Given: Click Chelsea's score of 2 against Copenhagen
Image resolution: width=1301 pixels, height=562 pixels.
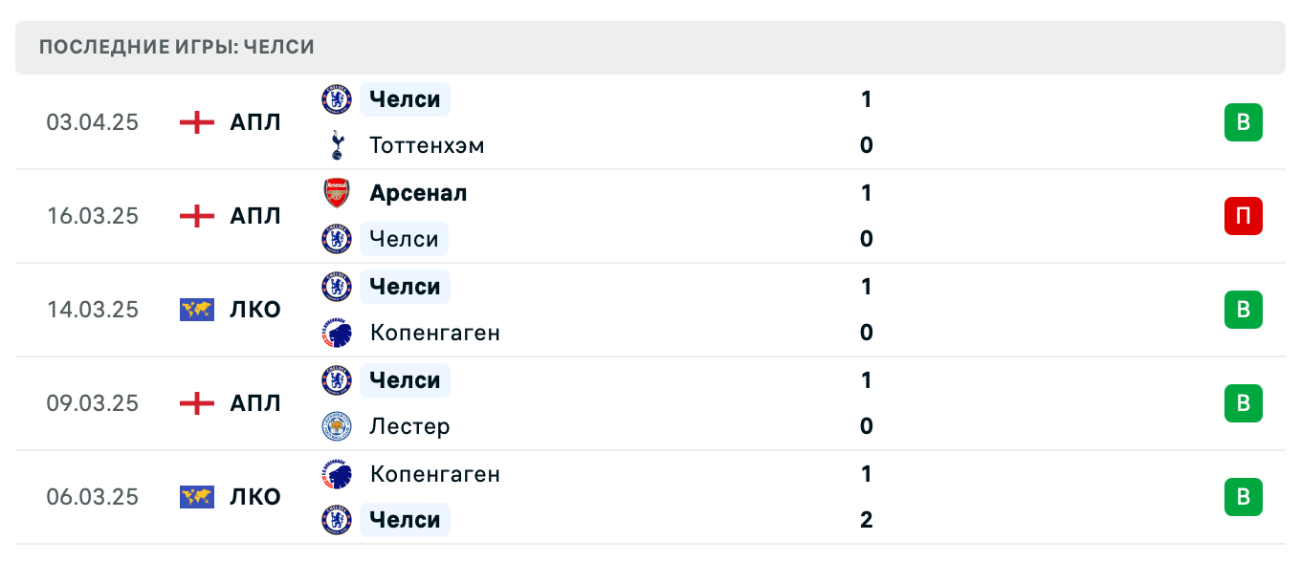Looking at the screenshot, I should (x=866, y=520).
